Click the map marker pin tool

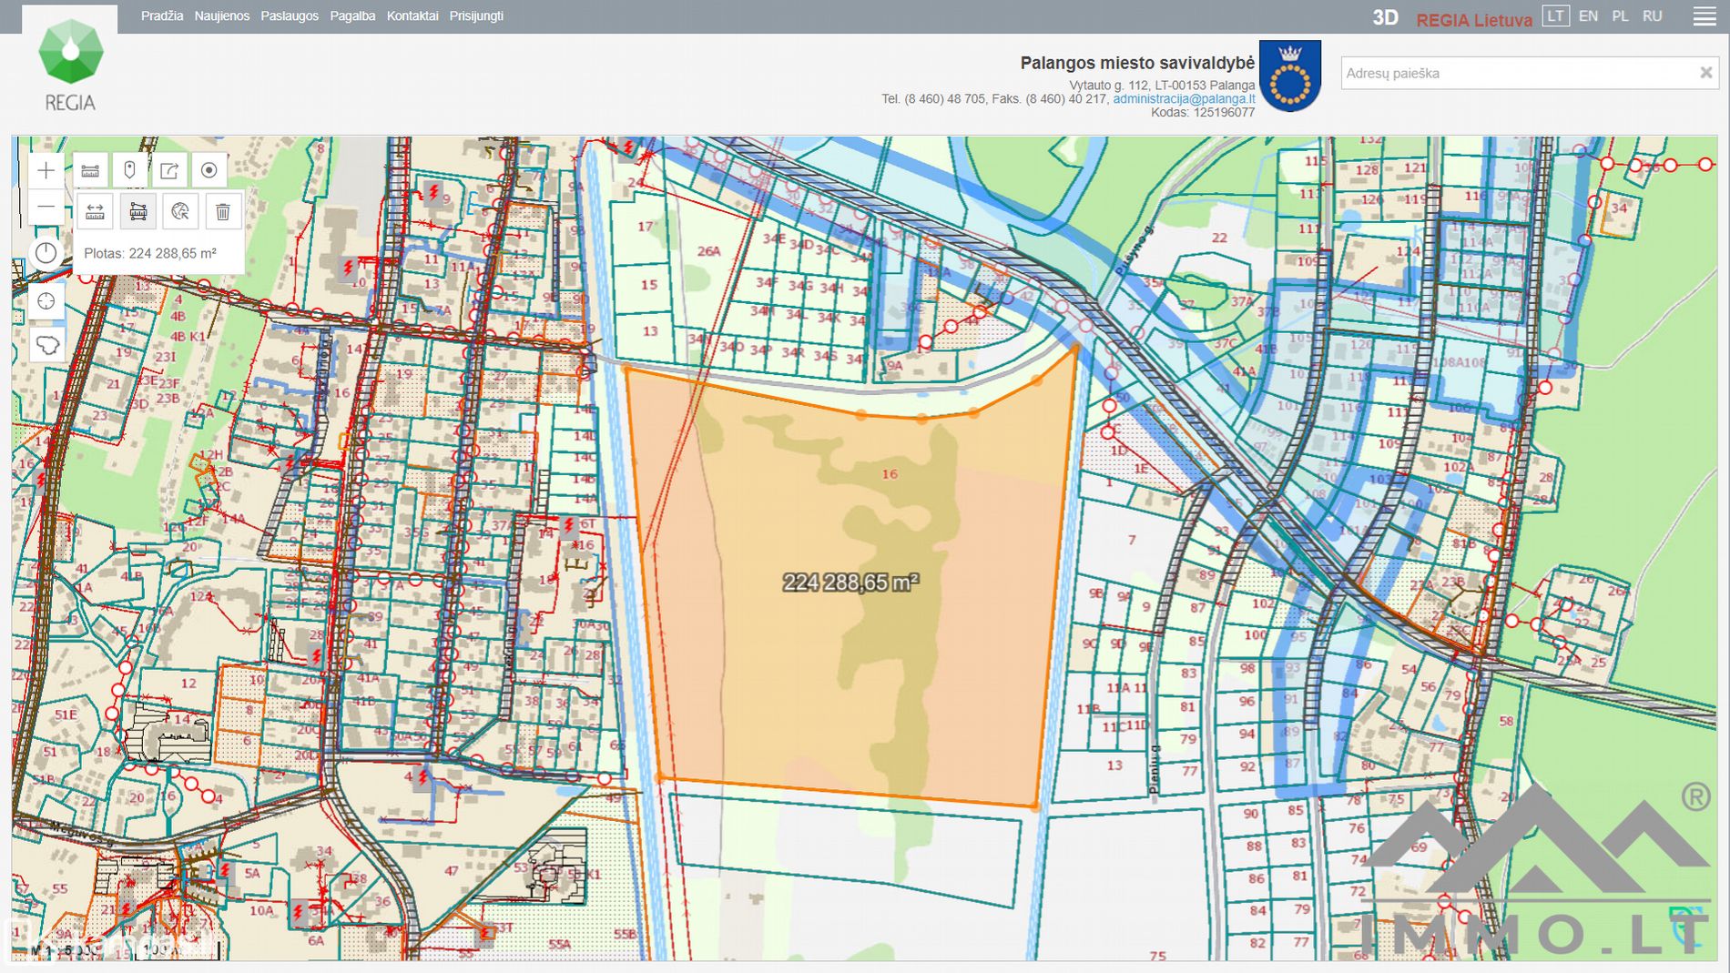coord(129,170)
